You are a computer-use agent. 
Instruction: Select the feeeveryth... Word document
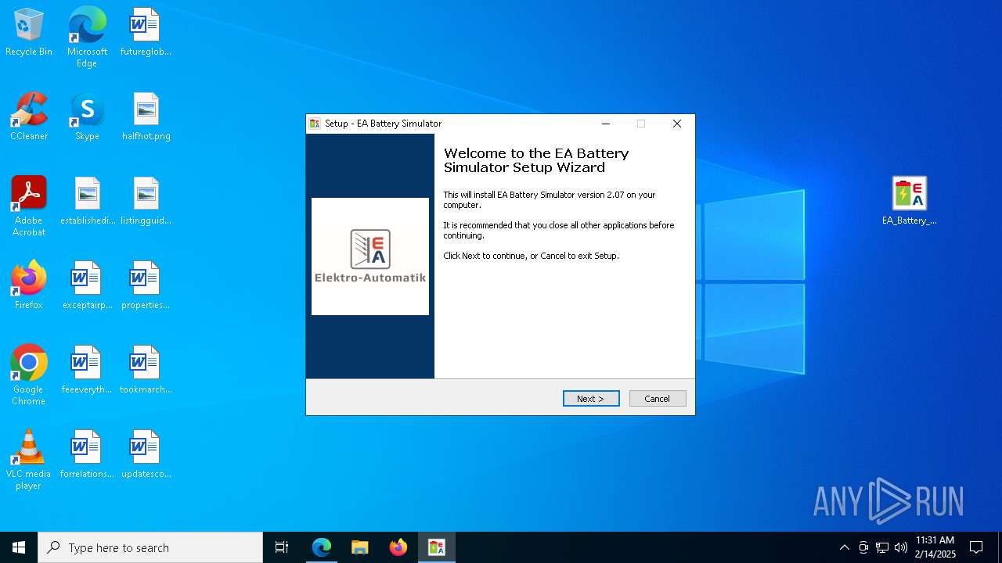pos(87,371)
